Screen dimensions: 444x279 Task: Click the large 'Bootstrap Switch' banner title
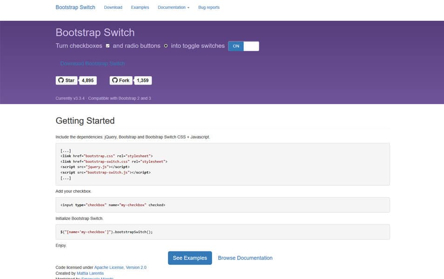[x=95, y=33]
